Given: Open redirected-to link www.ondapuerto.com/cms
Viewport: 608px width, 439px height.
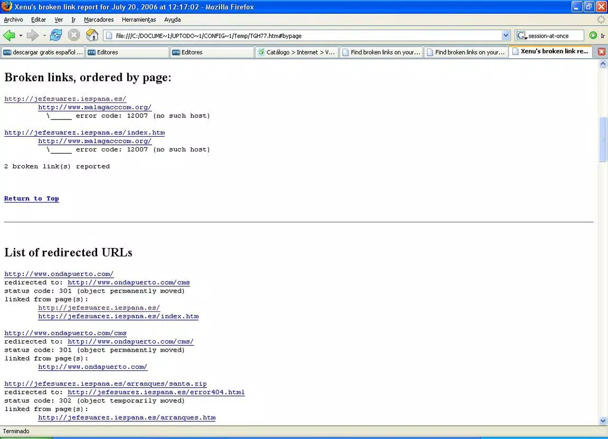Looking at the screenshot, I should (129, 283).
